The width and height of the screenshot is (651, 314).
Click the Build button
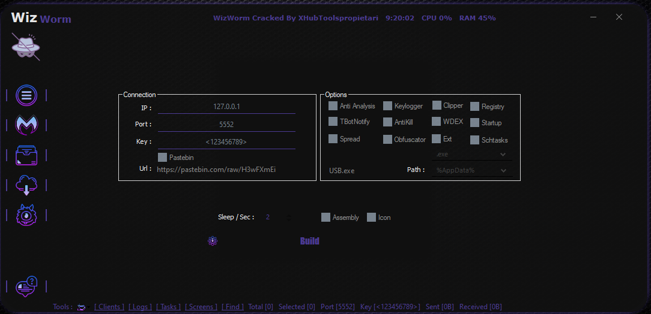point(310,241)
